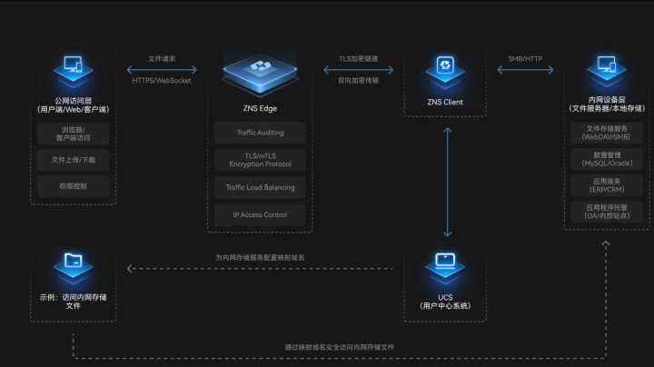The image size is (654, 367).
Task: Click the 内网设备层 label
Action: [x=607, y=104]
